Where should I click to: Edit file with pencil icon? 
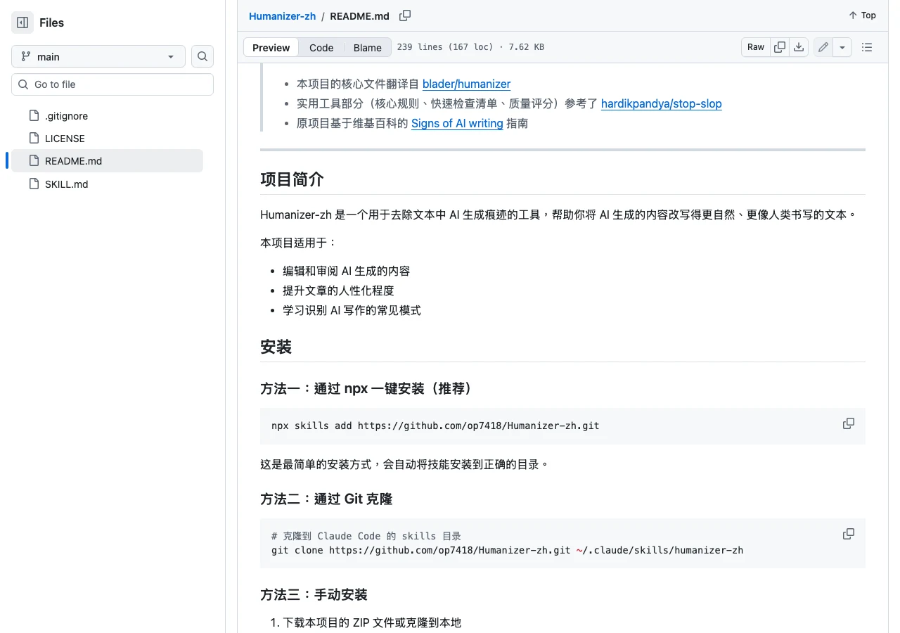(823, 47)
